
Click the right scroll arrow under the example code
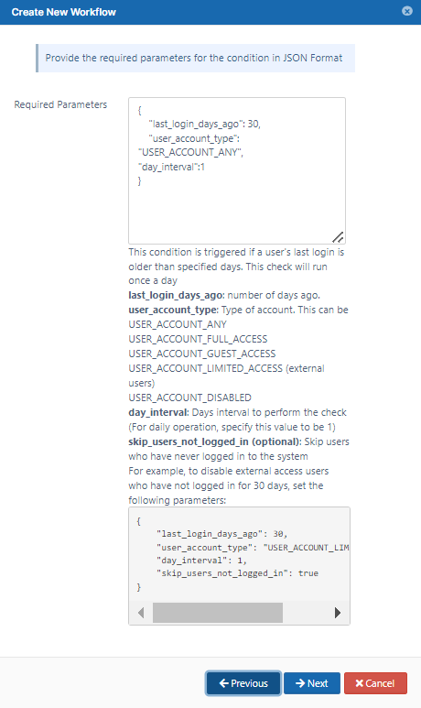point(338,613)
